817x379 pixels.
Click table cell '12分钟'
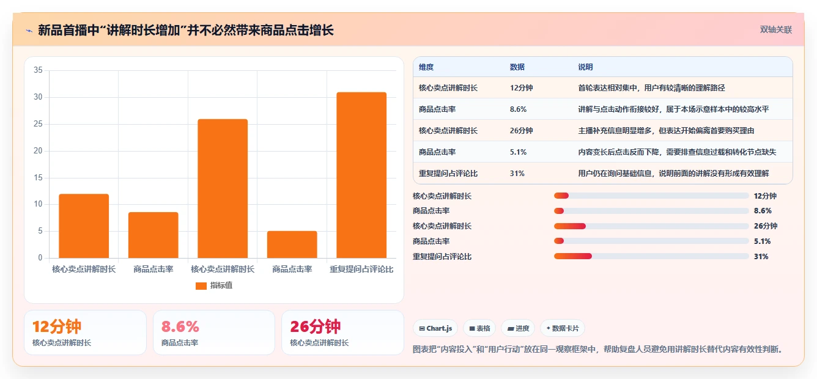(x=522, y=88)
